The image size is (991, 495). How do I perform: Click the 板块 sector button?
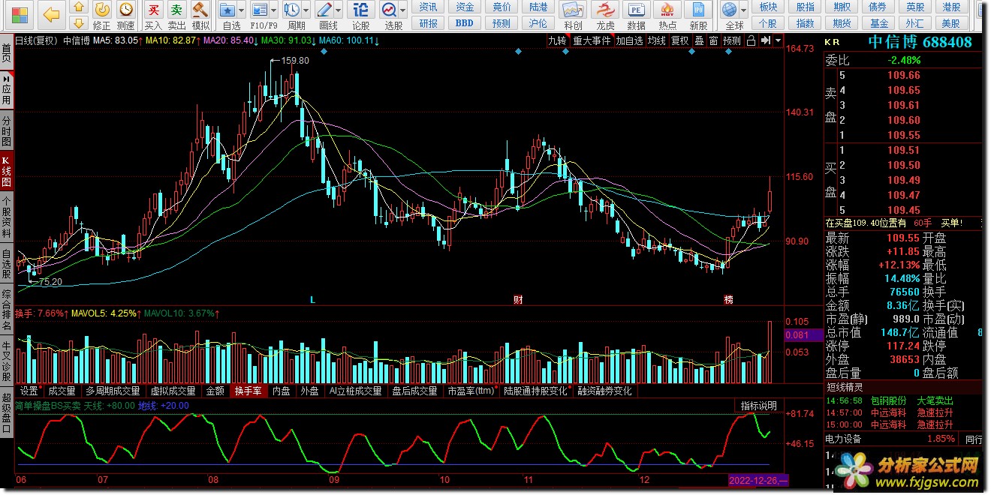click(x=768, y=7)
